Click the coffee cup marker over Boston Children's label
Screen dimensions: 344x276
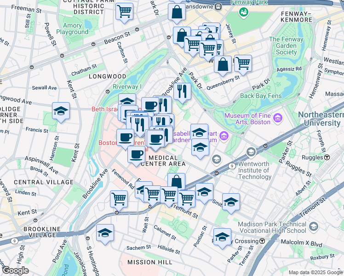[125, 139]
